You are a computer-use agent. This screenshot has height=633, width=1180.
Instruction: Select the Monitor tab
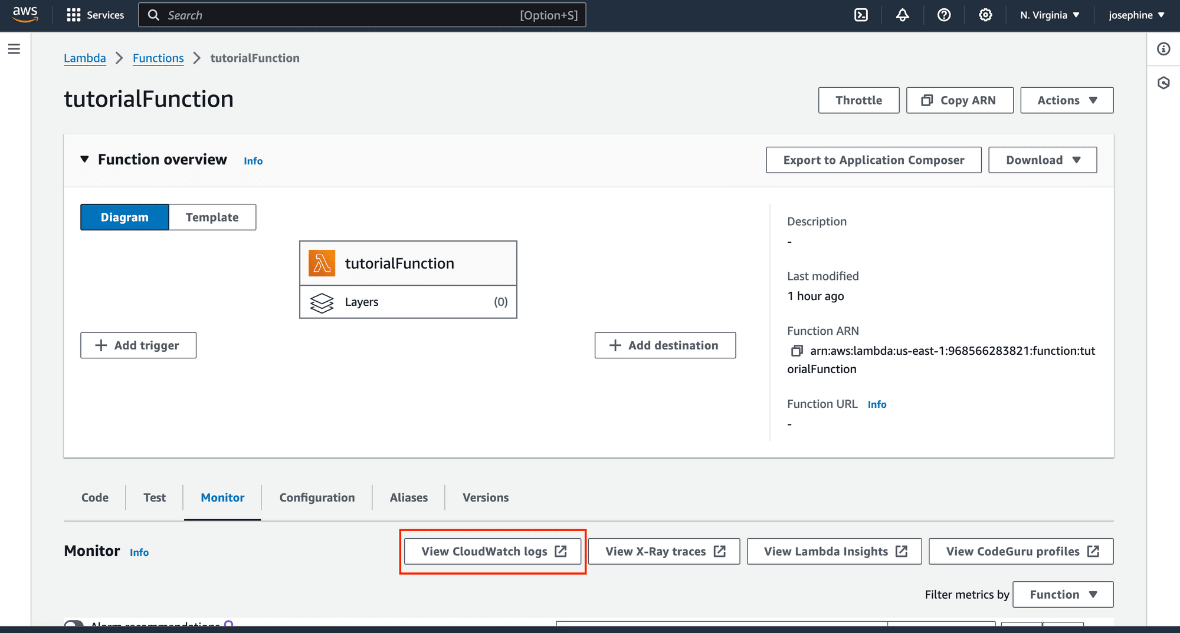click(x=222, y=497)
